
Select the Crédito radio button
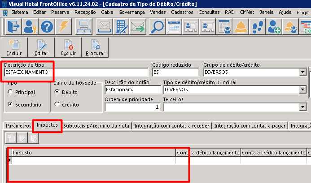57,104
